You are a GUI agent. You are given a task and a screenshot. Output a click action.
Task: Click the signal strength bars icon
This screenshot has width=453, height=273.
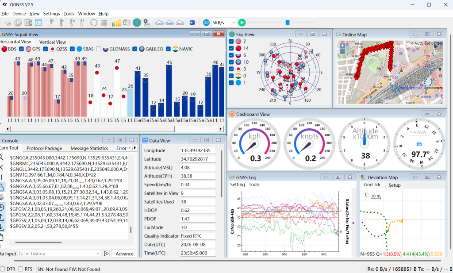[x=116, y=23]
